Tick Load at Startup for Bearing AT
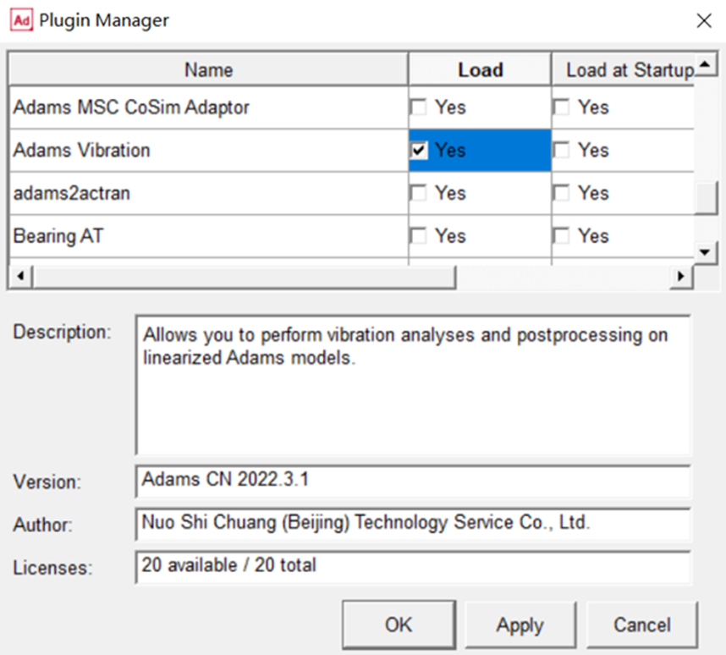The width and height of the screenshot is (726, 655). (x=561, y=236)
